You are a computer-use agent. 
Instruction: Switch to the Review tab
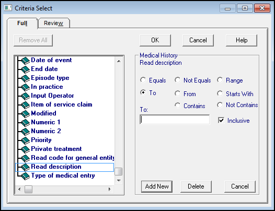pyautogui.click(x=53, y=23)
